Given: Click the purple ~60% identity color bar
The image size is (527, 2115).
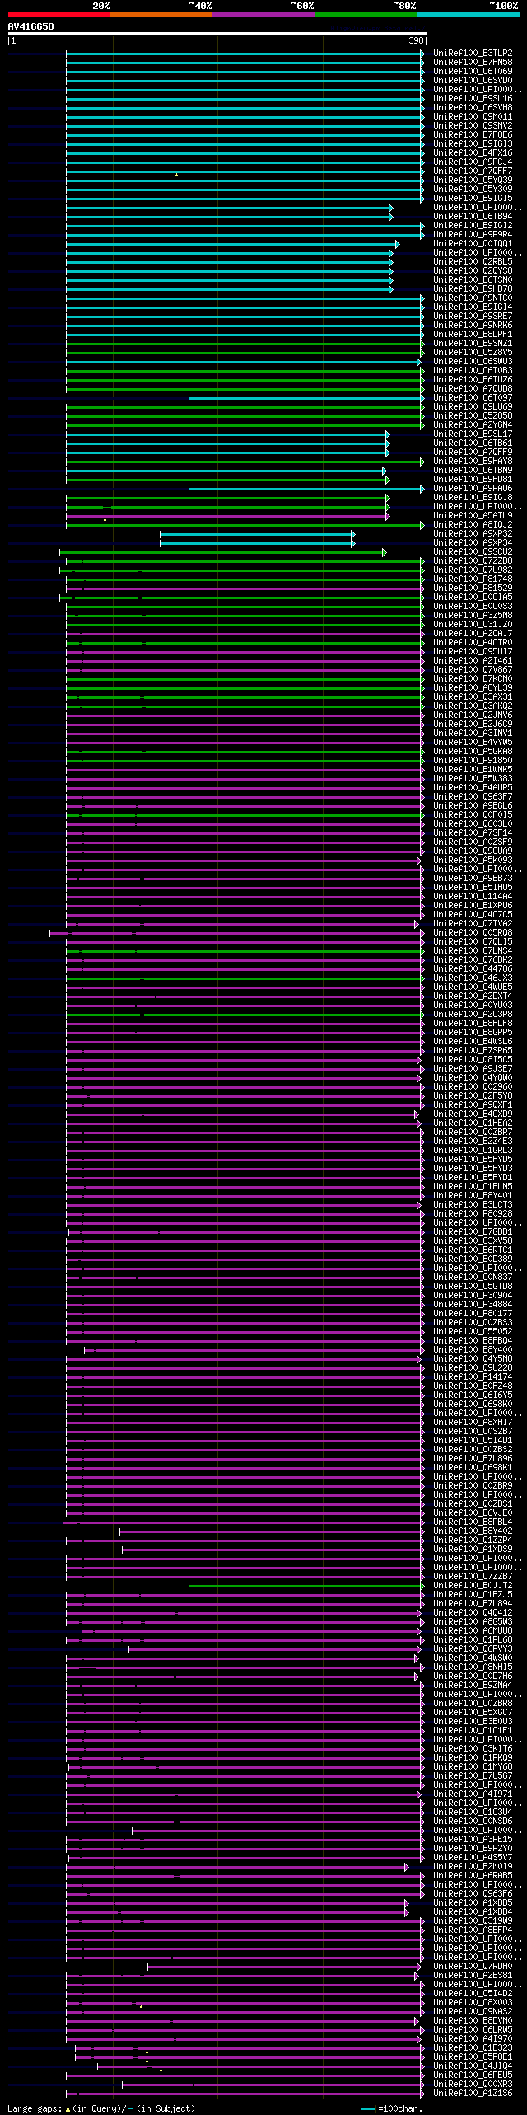Looking at the screenshot, I should point(263,15).
